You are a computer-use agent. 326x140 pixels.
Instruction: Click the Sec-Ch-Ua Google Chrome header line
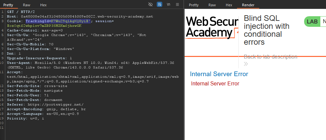[x=76, y=37]
